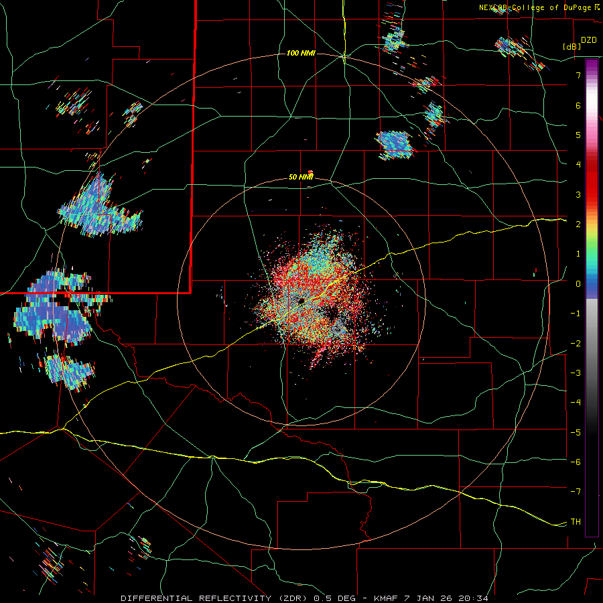603x603 pixels.
Task: Click the 0 dB tick on the scale
Action: [x=578, y=284]
